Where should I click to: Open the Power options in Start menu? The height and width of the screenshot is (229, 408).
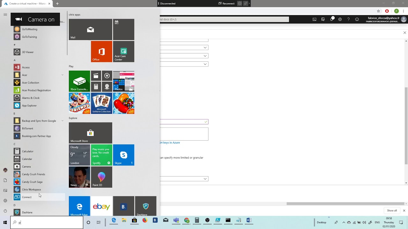(5, 211)
